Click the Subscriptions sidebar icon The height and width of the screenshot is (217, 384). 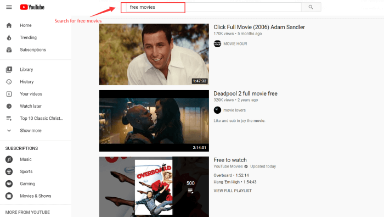point(9,50)
